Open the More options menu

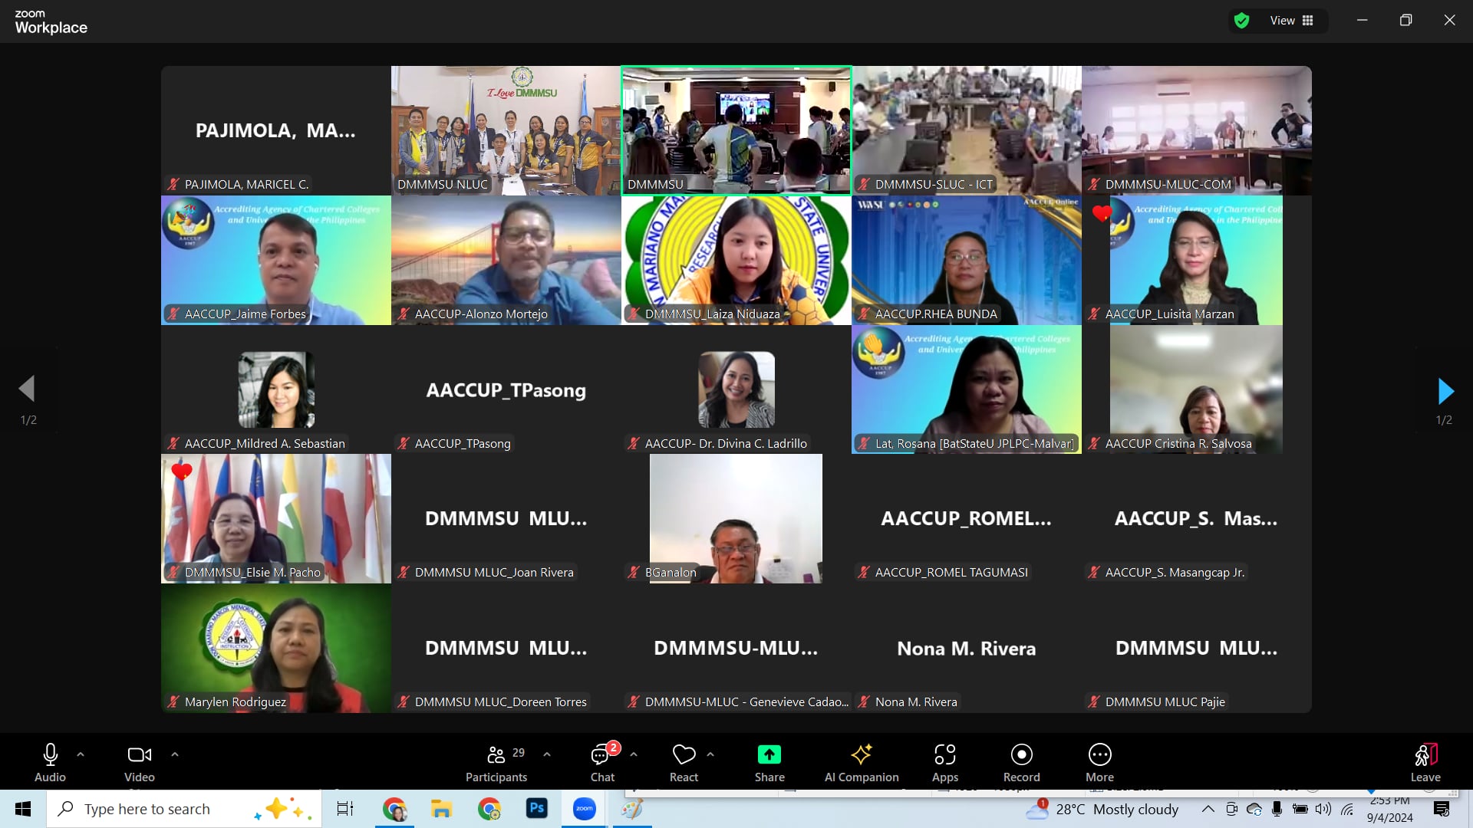pyautogui.click(x=1099, y=763)
